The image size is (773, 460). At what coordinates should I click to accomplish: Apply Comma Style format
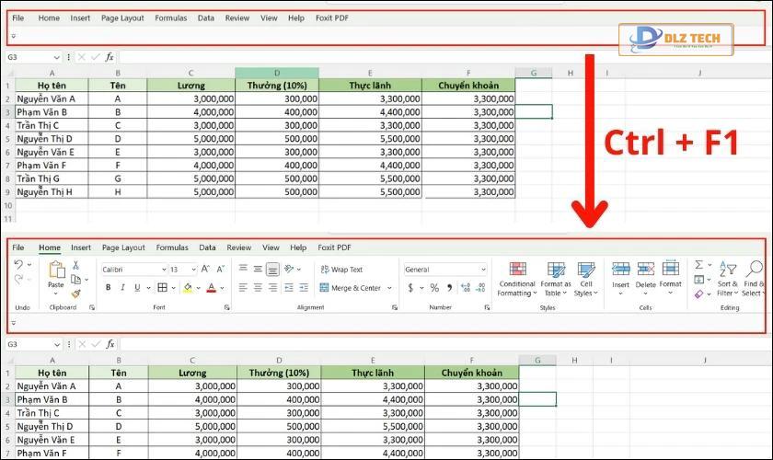pos(450,287)
